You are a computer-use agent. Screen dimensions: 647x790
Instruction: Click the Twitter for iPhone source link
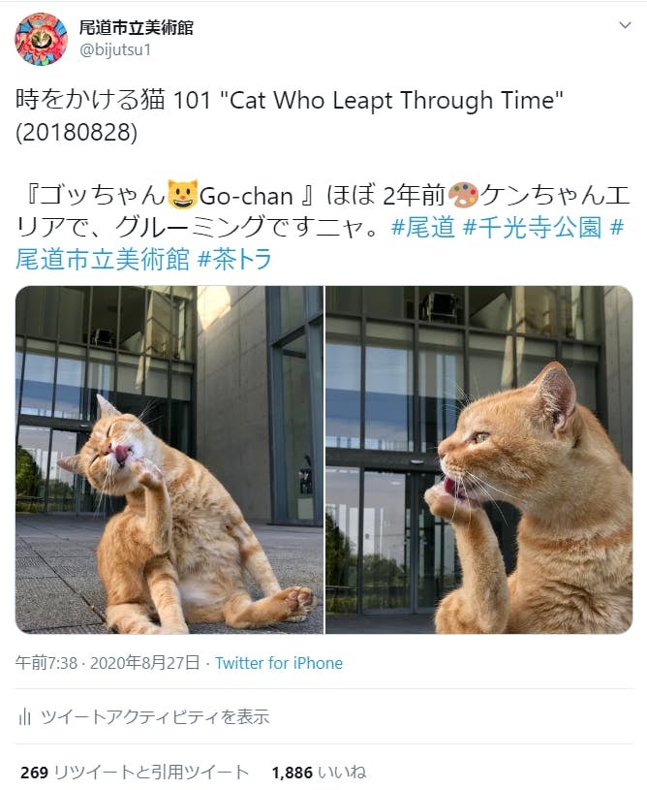click(279, 663)
